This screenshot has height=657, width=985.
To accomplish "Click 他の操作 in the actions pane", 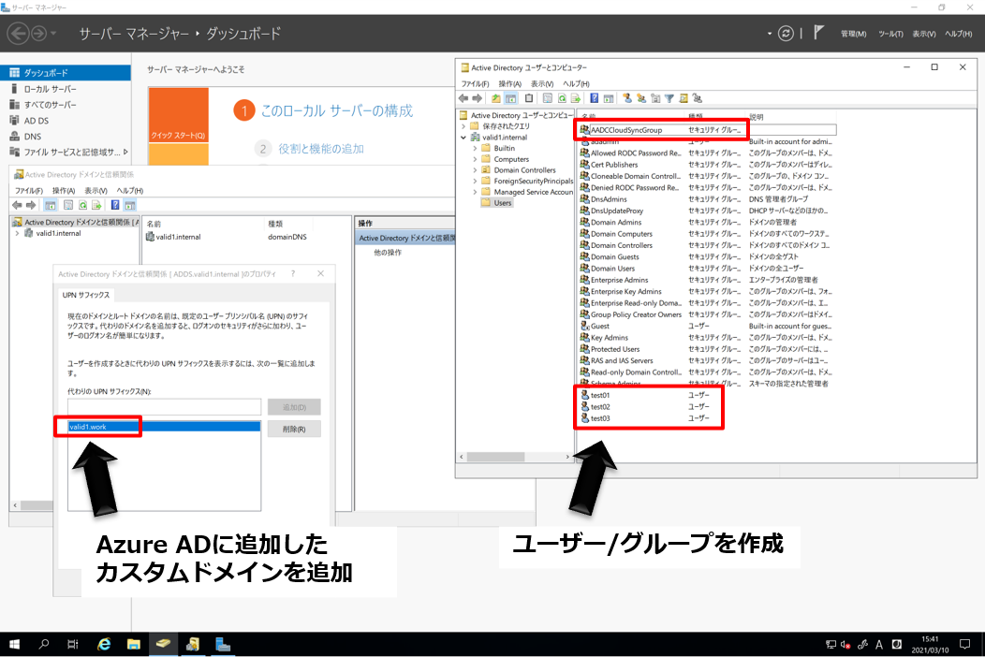I will [x=388, y=253].
